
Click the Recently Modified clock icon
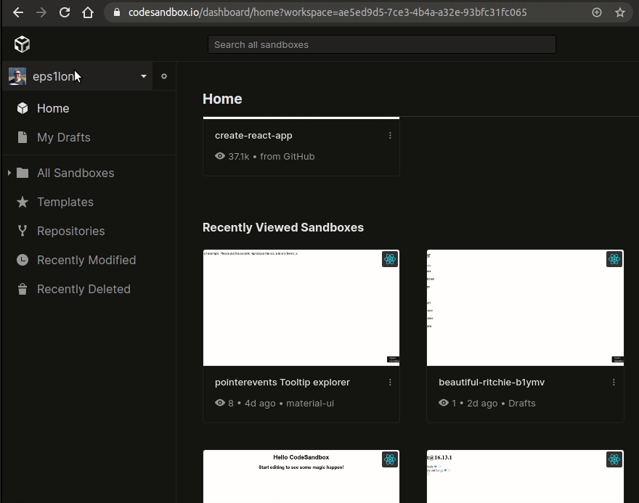point(23,260)
